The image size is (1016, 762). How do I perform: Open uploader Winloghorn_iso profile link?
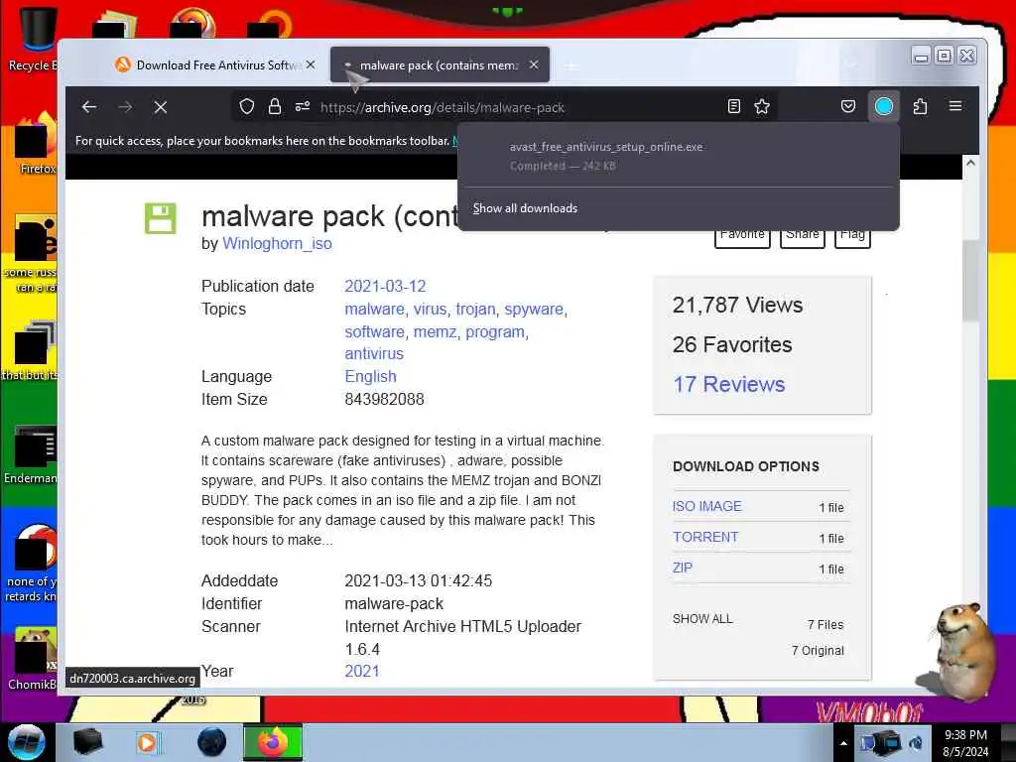point(278,244)
